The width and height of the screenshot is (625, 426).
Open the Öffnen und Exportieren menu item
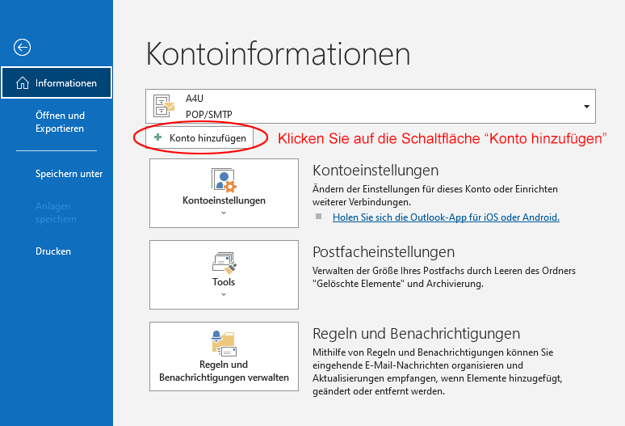[60, 122]
